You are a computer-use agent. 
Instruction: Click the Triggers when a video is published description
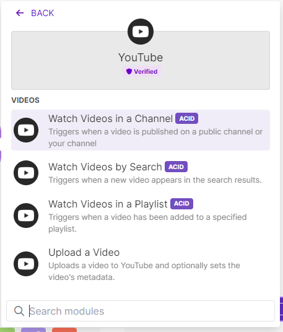click(155, 138)
